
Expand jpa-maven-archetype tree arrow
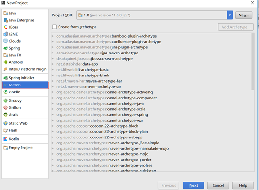[x=52, y=53]
